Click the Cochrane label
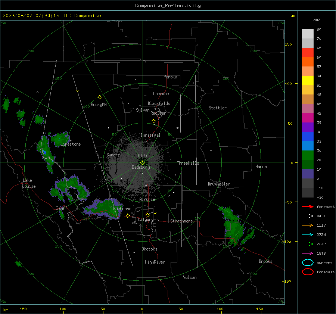The image size is (336, 314). [122, 209]
